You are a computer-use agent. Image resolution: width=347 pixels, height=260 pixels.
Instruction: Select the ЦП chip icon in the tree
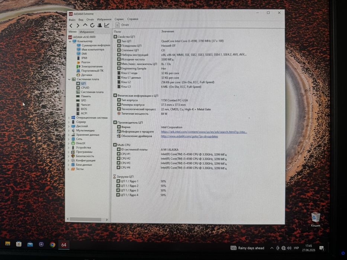tap(78, 84)
